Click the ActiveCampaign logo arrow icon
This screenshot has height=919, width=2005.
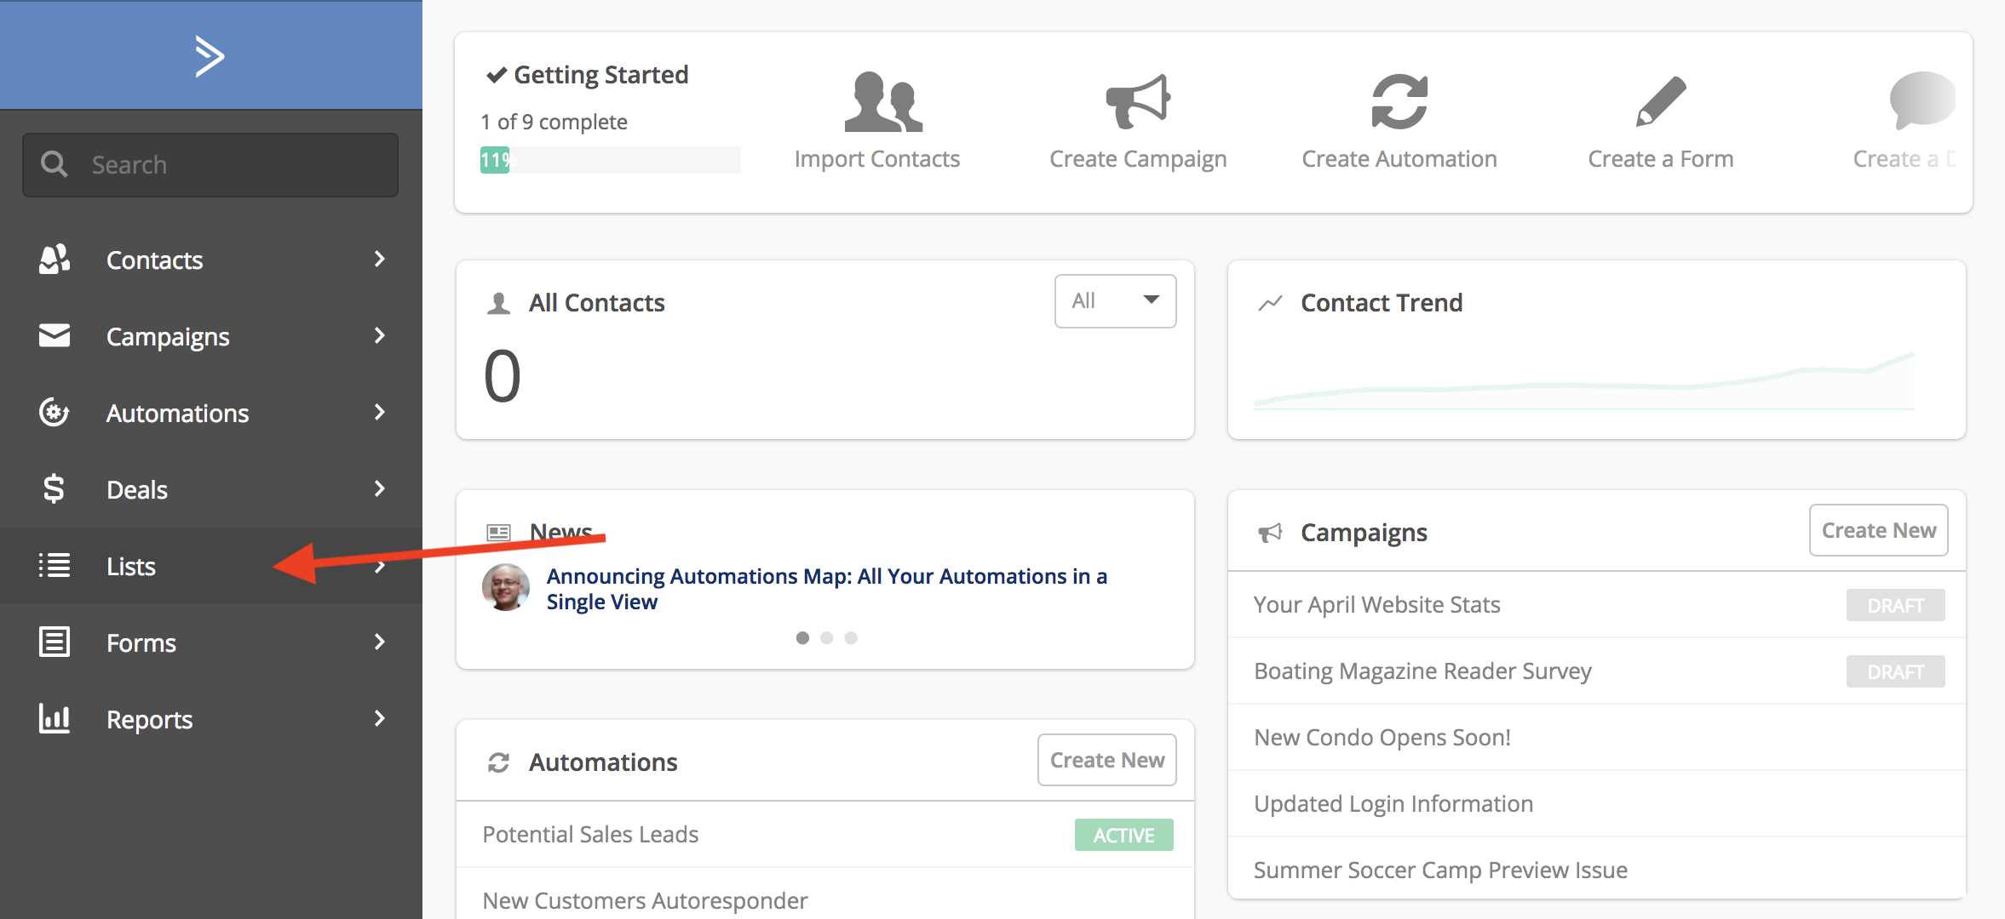point(210,56)
